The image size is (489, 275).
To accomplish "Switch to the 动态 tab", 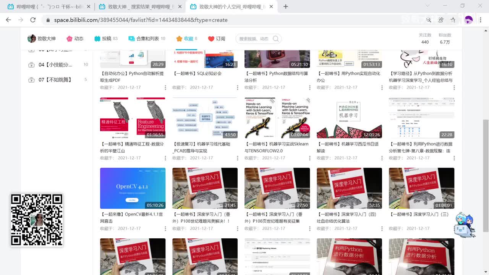I will [75, 39].
